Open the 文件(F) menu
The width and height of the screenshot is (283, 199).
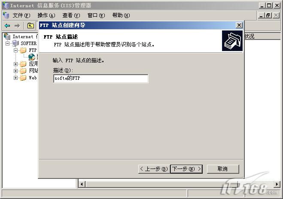(21, 15)
